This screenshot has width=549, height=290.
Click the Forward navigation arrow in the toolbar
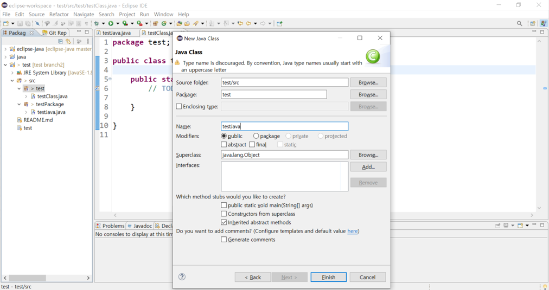point(263,23)
